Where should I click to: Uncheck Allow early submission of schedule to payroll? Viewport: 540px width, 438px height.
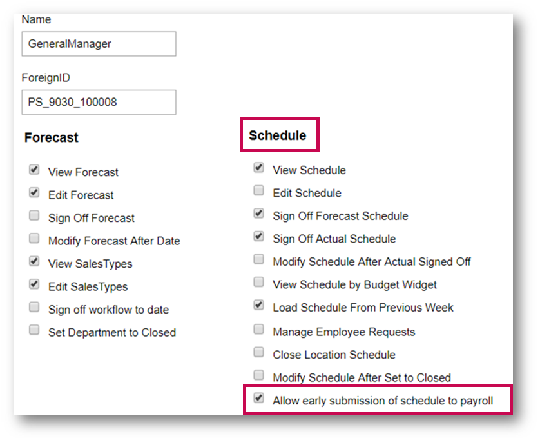[258, 399]
